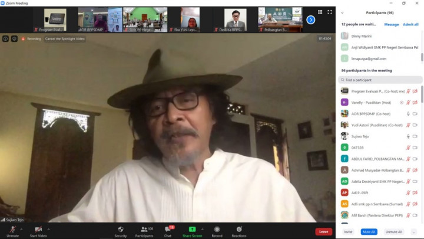Image resolution: width=424 pixels, height=239 pixels.
Task: Open the Chat panel
Action: [167, 229]
